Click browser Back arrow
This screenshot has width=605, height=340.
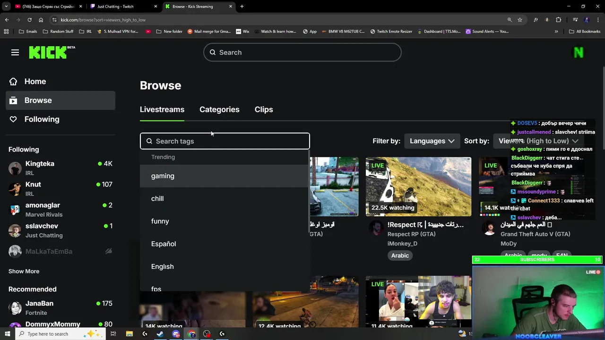click(7, 20)
